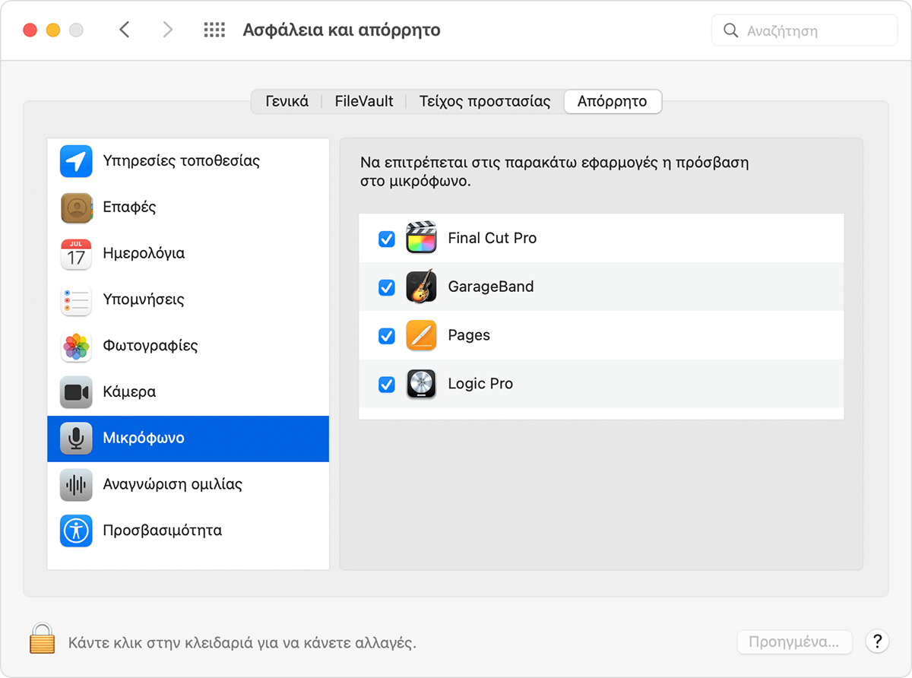Click the search field Αναζήτηση

[803, 30]
